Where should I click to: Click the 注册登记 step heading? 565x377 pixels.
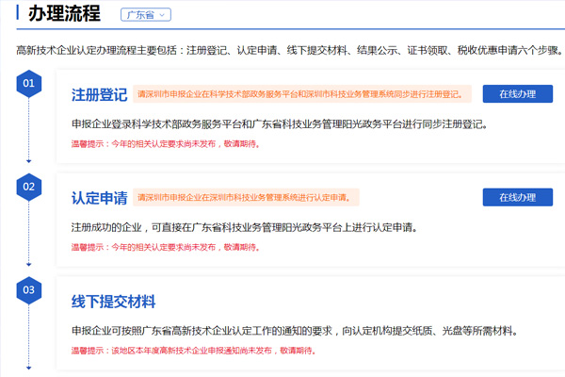click(99, 95)
